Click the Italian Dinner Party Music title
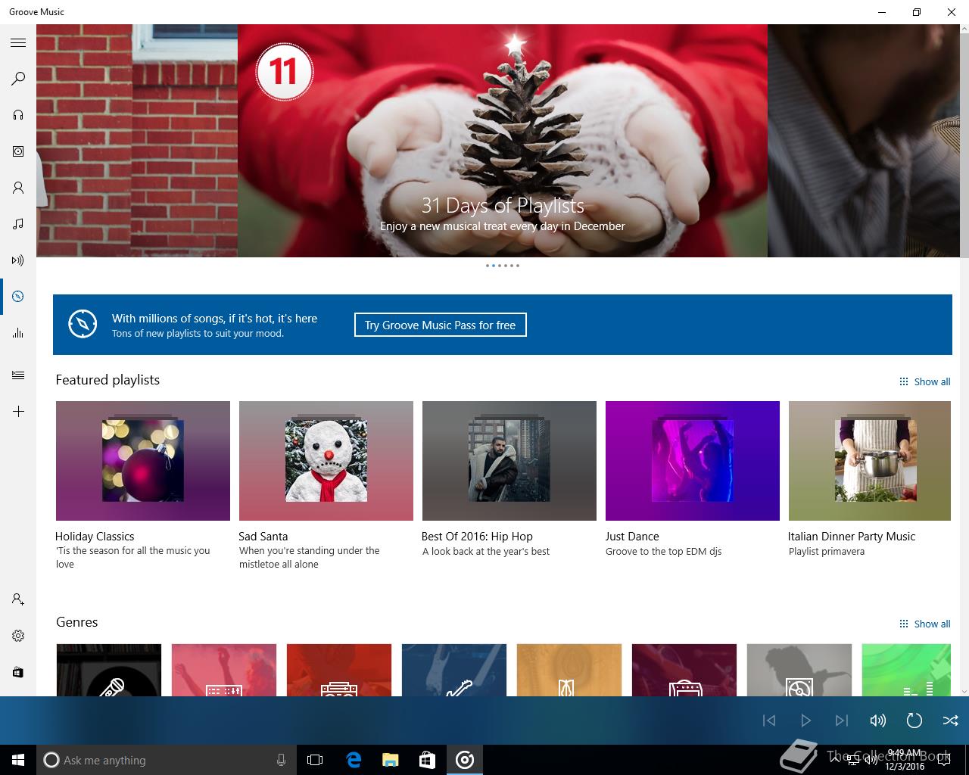Image resolution: width=969 pixels, height=775 pixels. [x=852, y=536]
